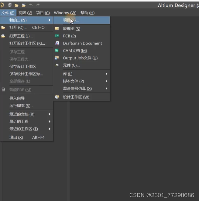Screen dimensions: 199x201
Task: Select 退出 (X) Alt+F4 entry
Action: (26, 137)
